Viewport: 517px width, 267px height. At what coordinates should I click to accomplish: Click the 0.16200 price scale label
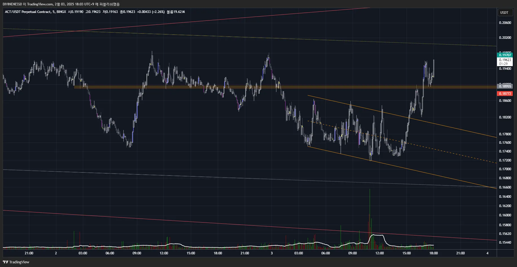[505, 206]
